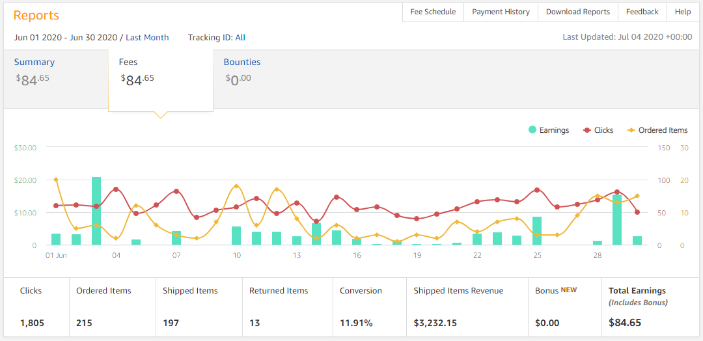Click the Jun 01 2020 - Jun 30 2020 date range

click(66, 38)
